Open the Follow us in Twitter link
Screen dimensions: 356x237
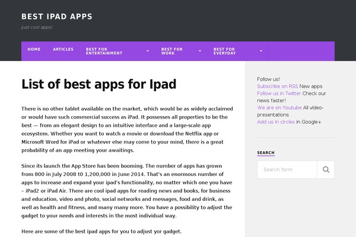coord(279,94)
